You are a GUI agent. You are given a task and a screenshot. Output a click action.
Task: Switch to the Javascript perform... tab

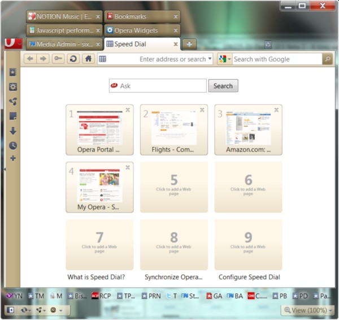(x=64, y=31)
